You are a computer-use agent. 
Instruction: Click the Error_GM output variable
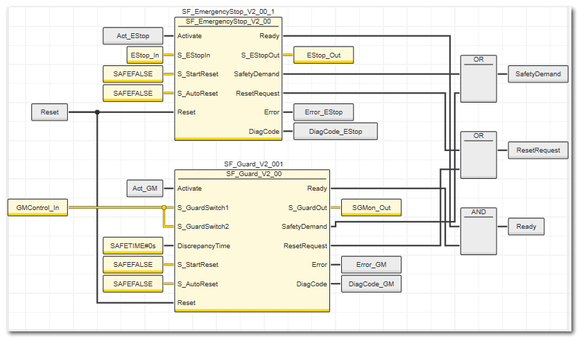tap(371, 265)
